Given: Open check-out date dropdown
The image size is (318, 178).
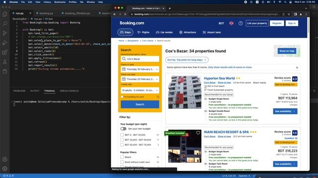Looking at the screenshot, I should click(140, 79).
